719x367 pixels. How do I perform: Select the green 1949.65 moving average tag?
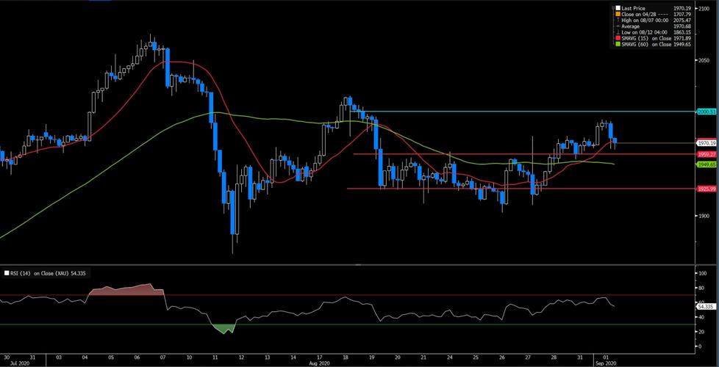(706, 165)
